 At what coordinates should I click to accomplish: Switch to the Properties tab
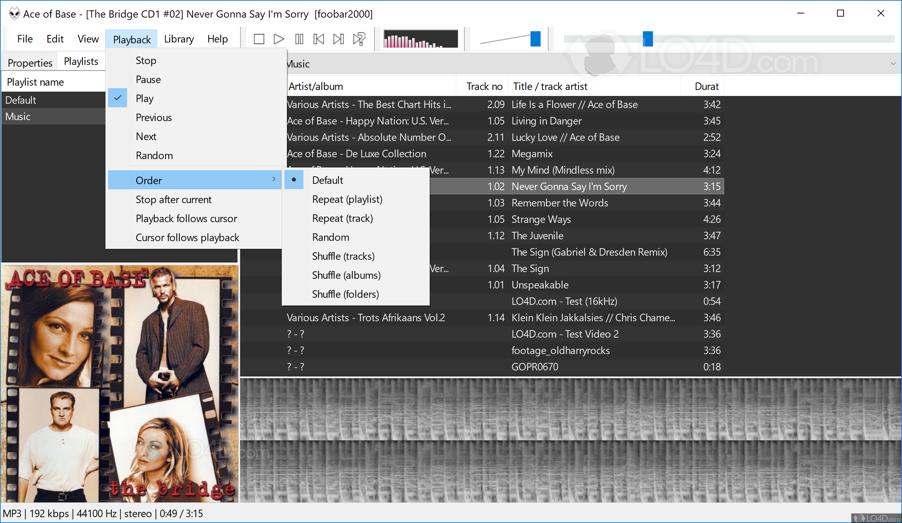(30, 62)
